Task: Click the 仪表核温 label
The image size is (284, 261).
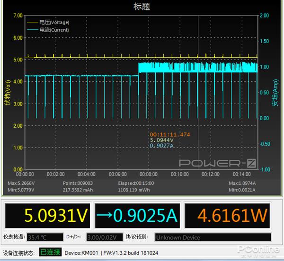Action: coord(14,237)
